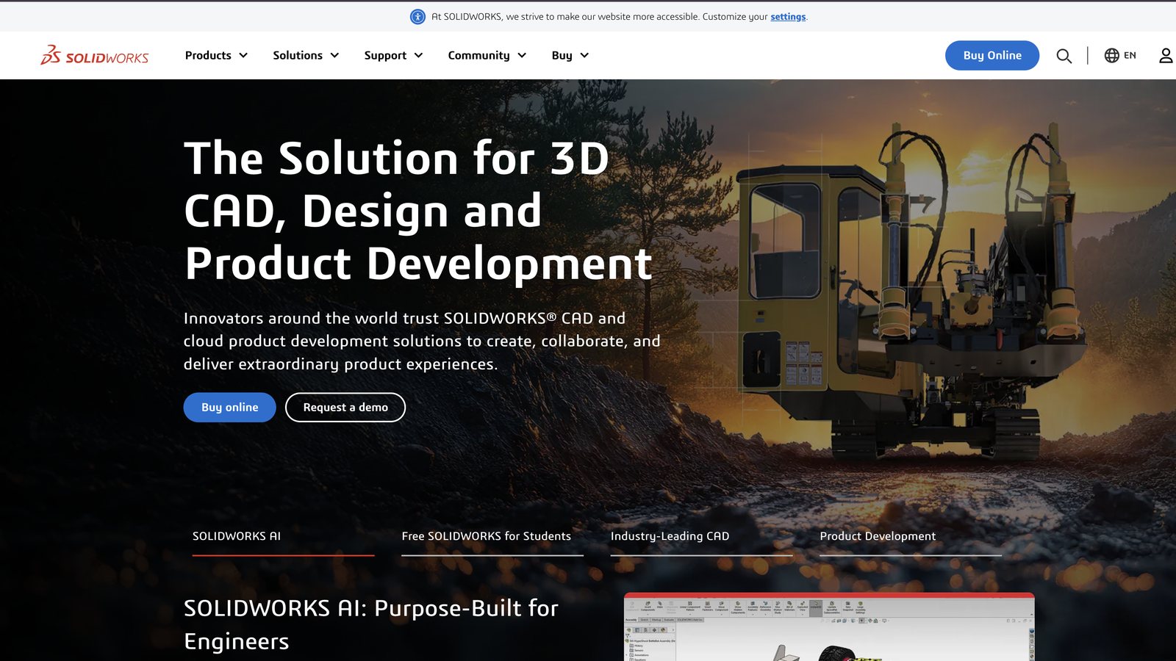Open the accessibility settings link
Screen dimensions: 1176x661
coord(788,16)
